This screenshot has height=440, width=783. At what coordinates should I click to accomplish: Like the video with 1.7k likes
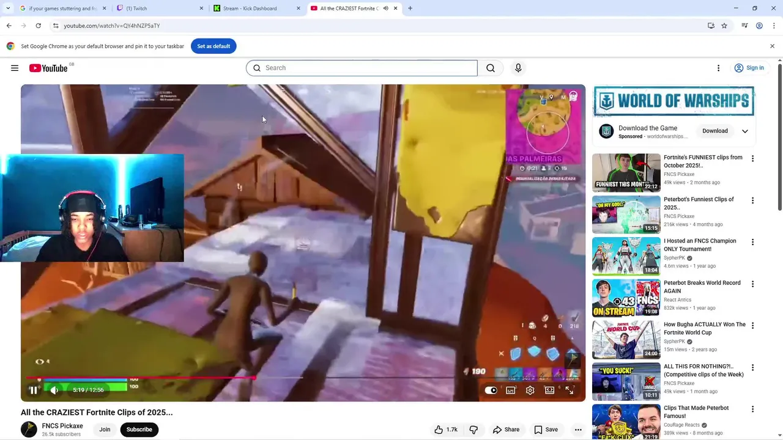(446, 430)
